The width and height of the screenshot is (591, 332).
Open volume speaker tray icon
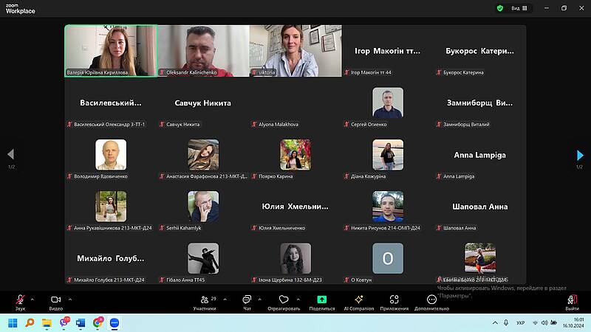(544, 323)
